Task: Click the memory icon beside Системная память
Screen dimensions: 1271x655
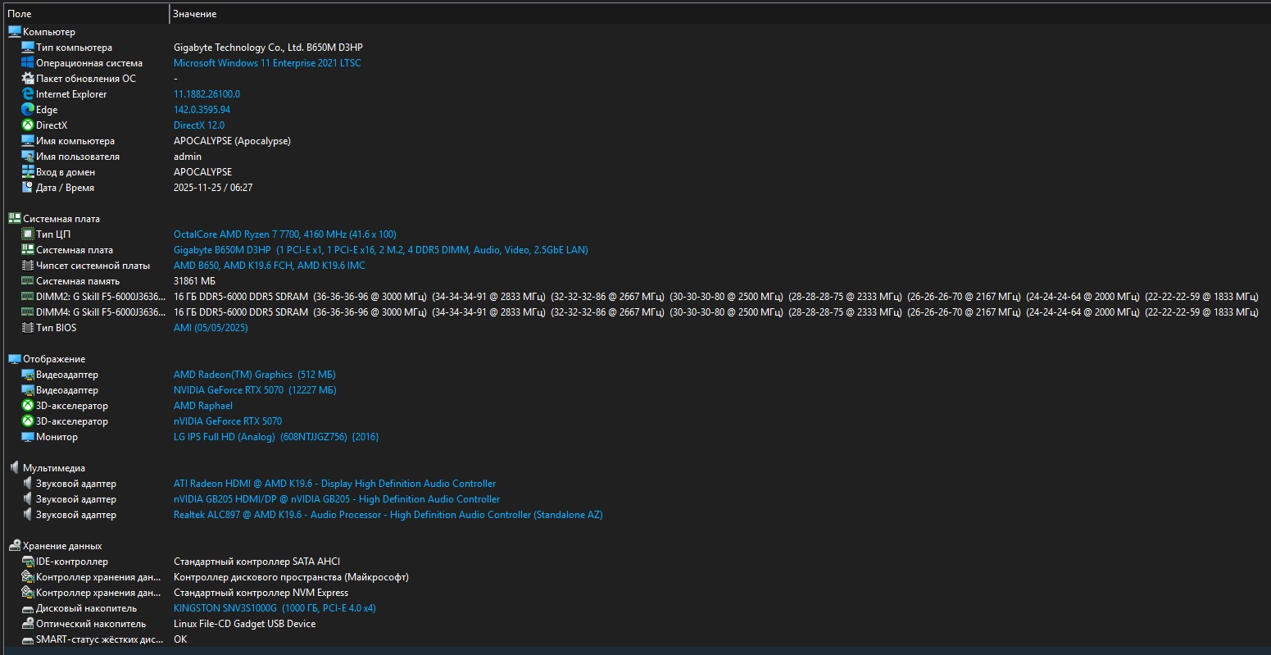Action: (28, 281)
